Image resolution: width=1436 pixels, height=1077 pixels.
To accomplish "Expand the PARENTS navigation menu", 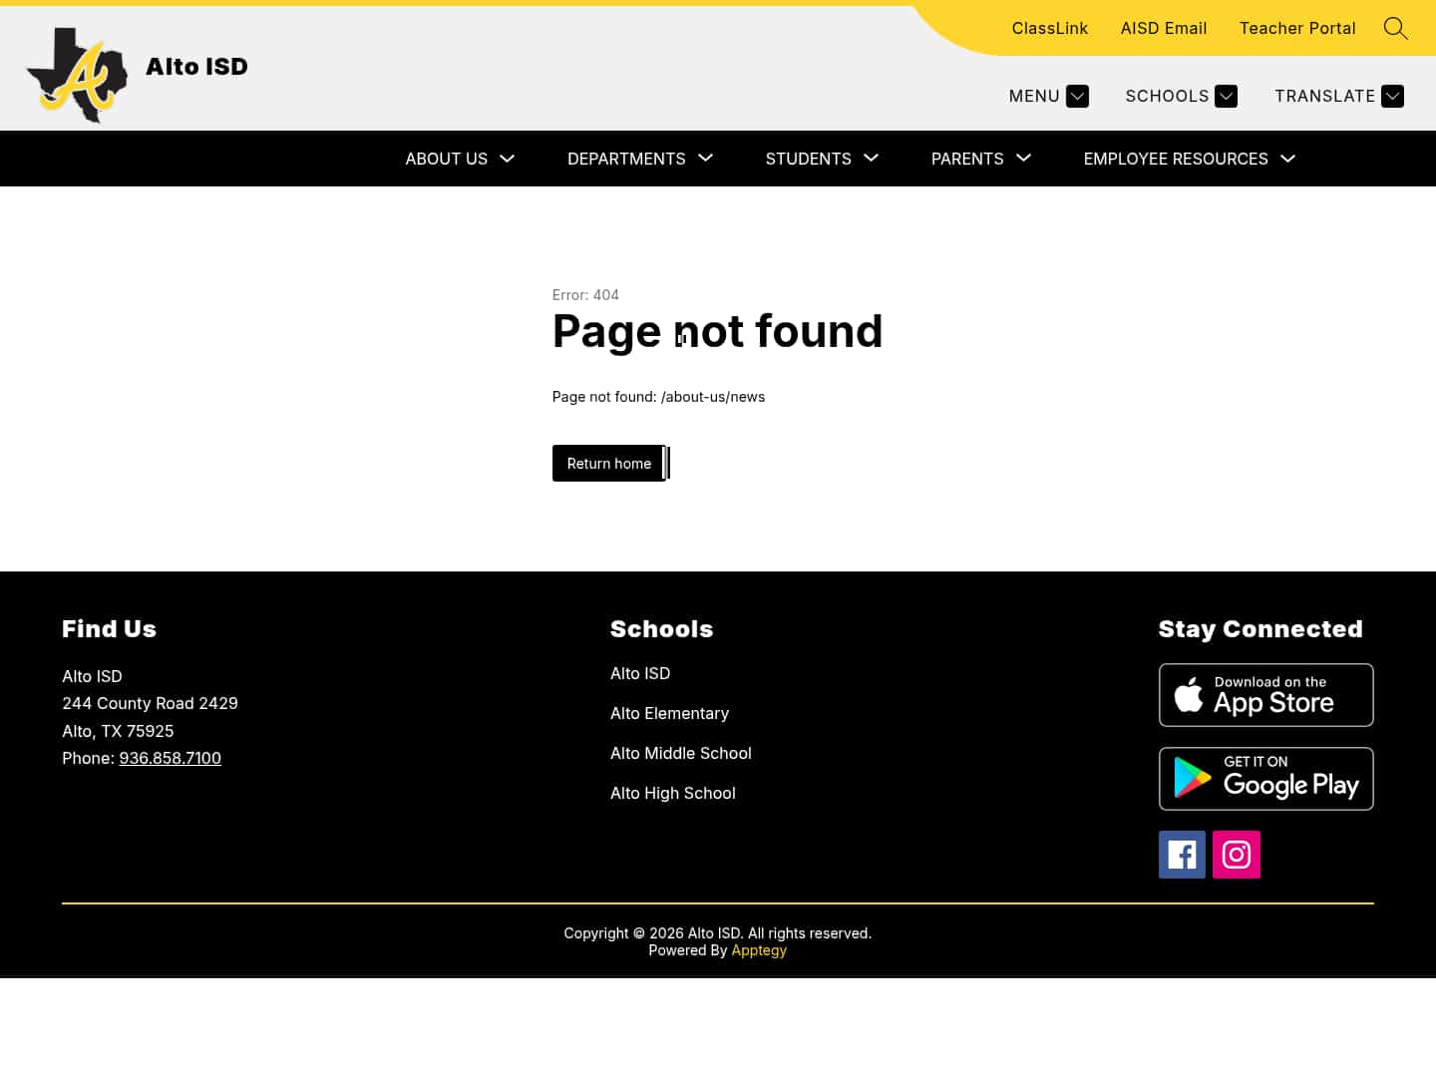I will pos(980,159).
